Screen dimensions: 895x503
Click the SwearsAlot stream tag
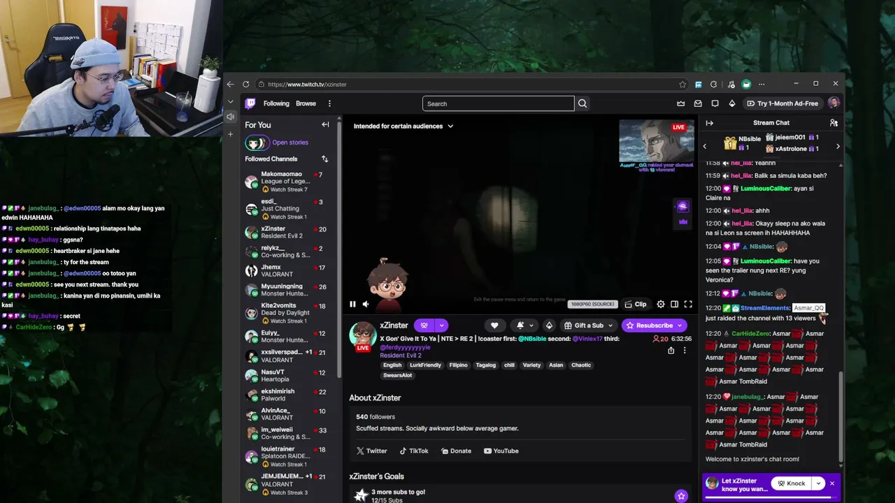tap(397, 375)
